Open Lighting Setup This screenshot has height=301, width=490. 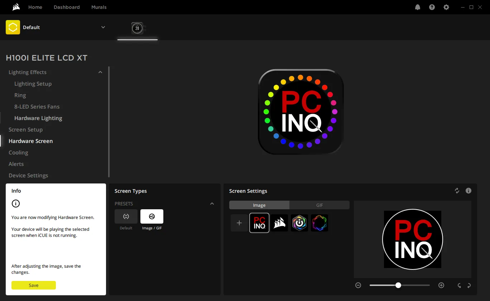point(33,83)
